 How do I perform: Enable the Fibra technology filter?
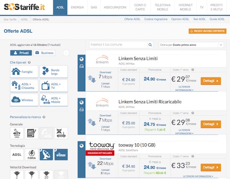pyautogui.click(x=32, y=154)
